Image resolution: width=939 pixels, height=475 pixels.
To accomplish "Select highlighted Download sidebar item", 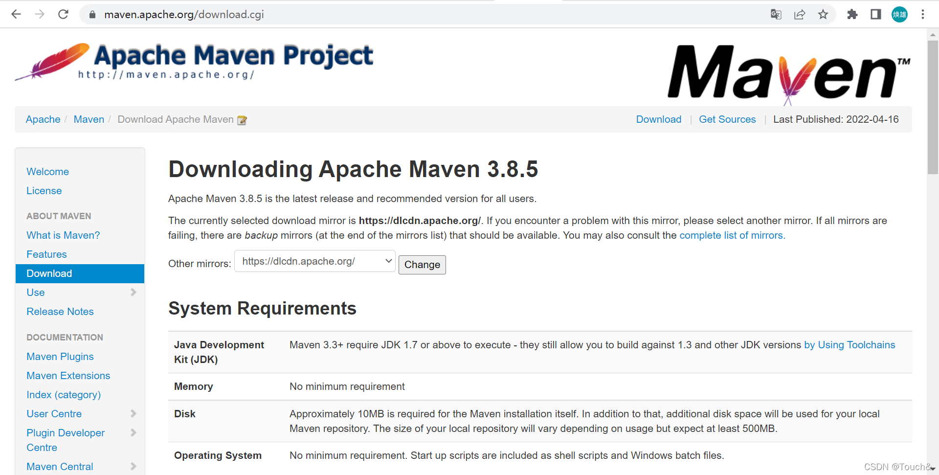I will (x=80, y=273).
